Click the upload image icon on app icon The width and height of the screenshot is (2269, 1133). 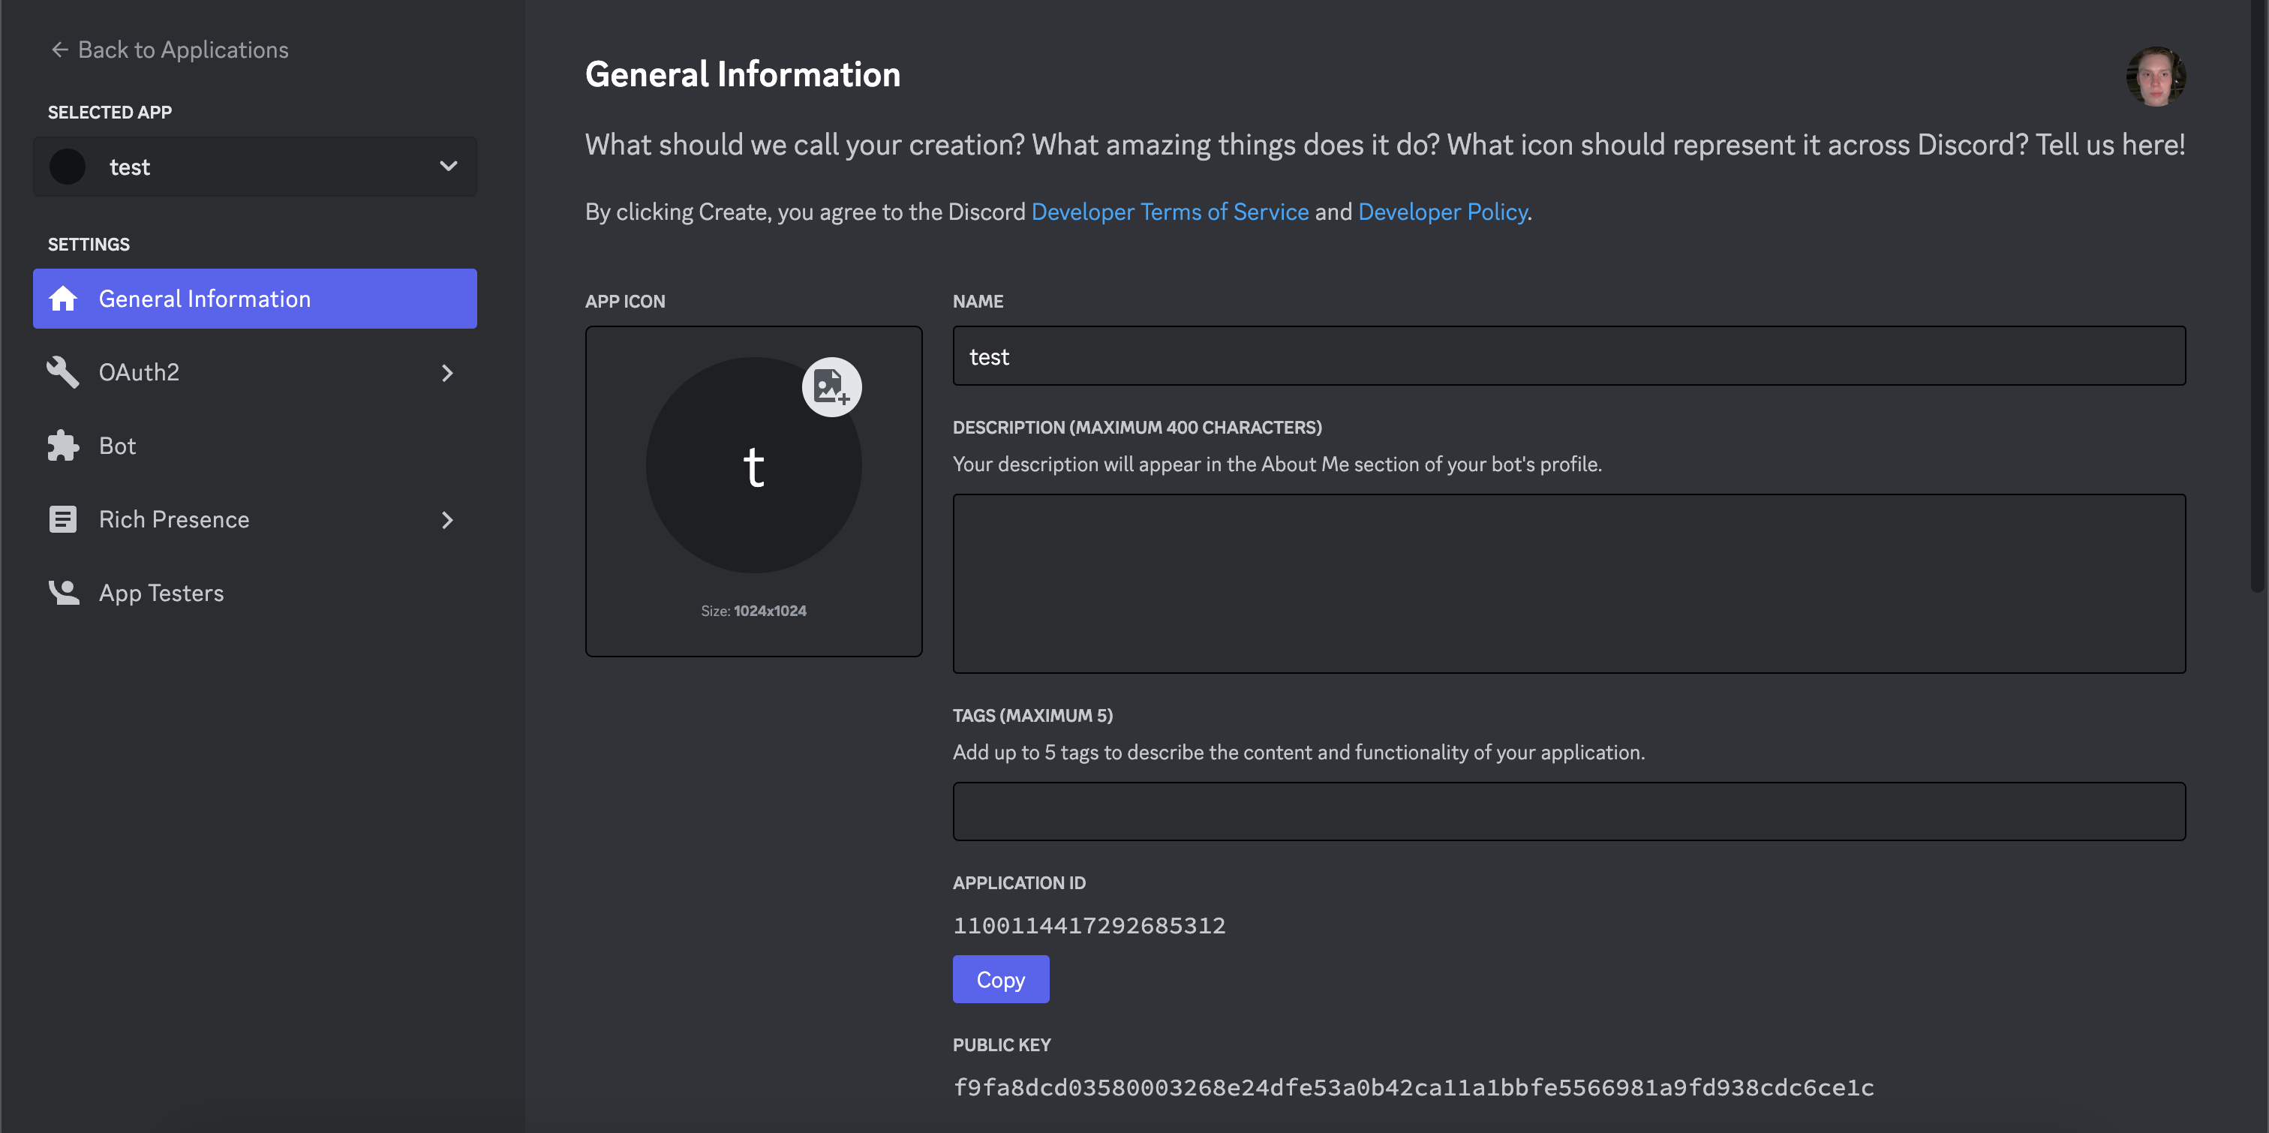click(x=831, y=386)
